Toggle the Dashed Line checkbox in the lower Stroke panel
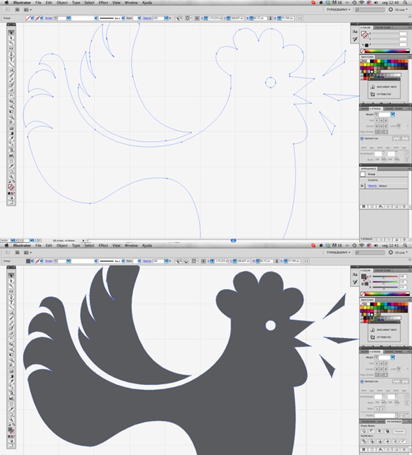 [362, 381]
